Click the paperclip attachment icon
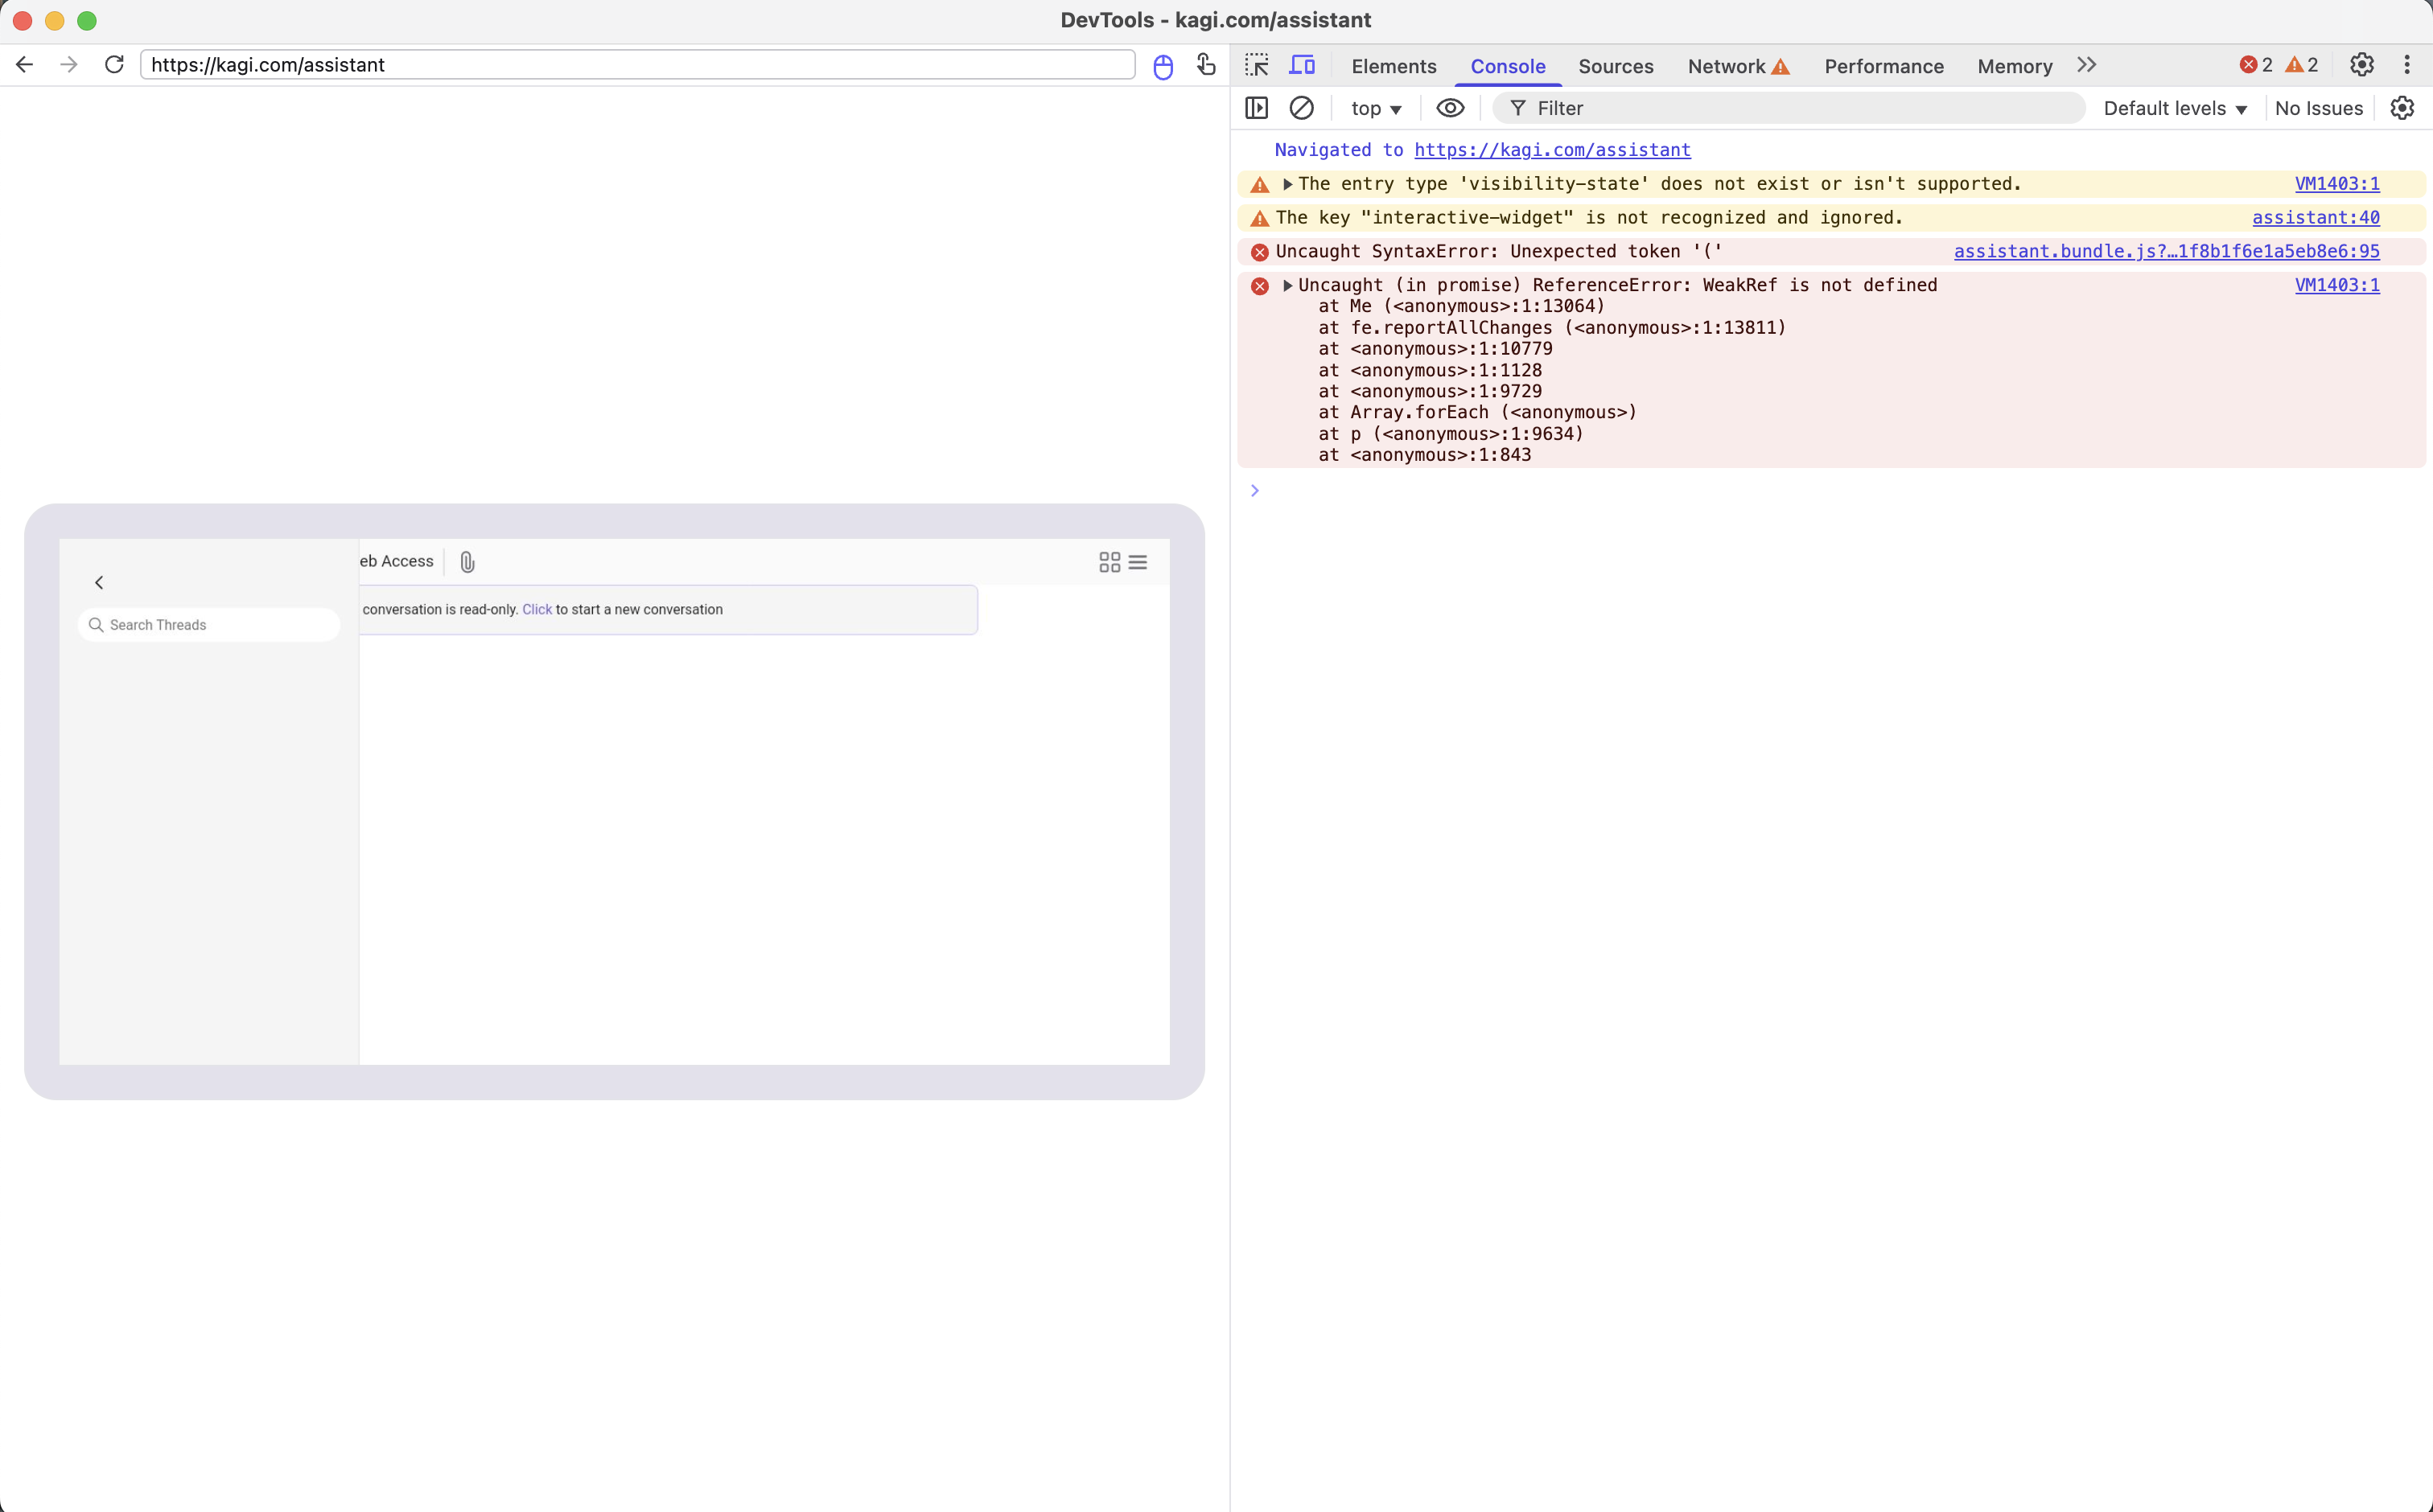This screenshot has width=2433, height=1512. coord(467,562)
